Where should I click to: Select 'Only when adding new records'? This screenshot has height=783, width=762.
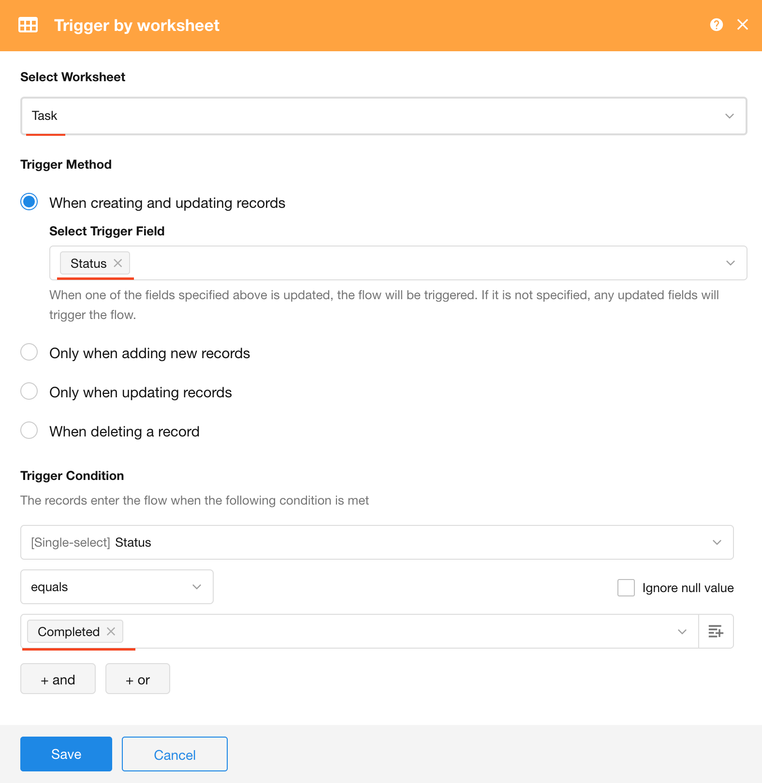point(29,352)
